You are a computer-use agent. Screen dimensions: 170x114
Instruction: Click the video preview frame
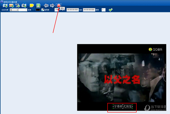[x=122, y=77]
